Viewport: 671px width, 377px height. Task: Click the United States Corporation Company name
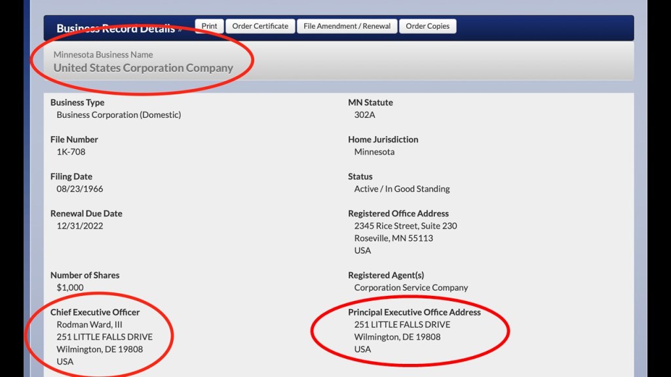143,68
